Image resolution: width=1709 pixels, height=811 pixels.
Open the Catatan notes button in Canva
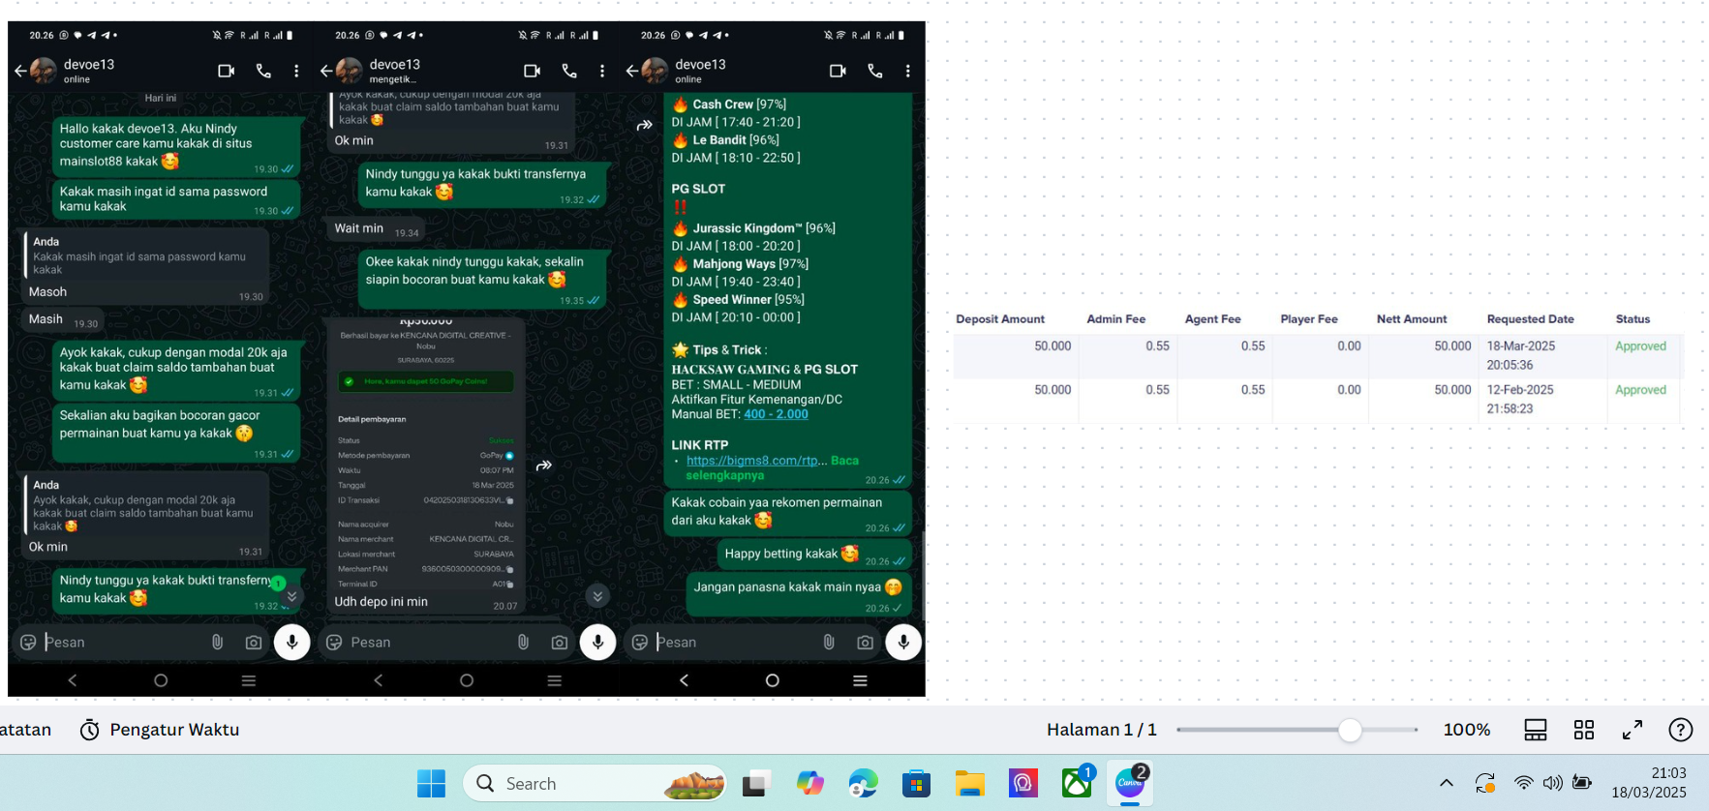[25, 730]
